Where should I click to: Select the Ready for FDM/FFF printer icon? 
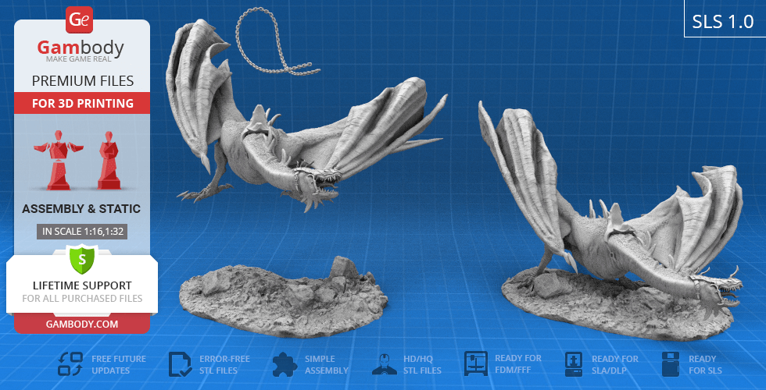click(x=475, y=364)
